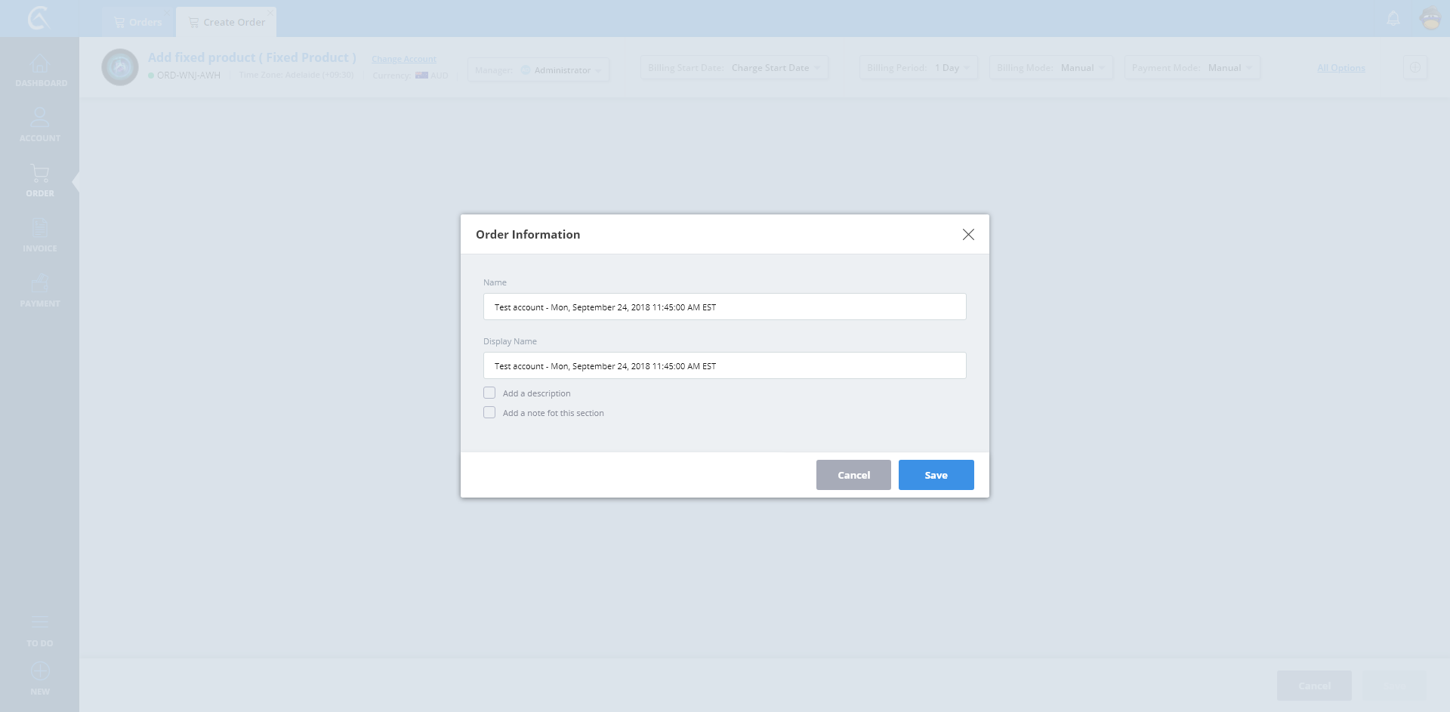Expand the Billing Period dropdown
Image resolution: width=1450 pixels, height=712 pixels.
coord(918,68)
